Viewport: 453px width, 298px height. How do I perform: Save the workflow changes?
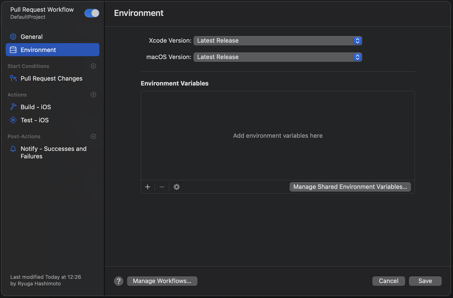coord(425,281)
